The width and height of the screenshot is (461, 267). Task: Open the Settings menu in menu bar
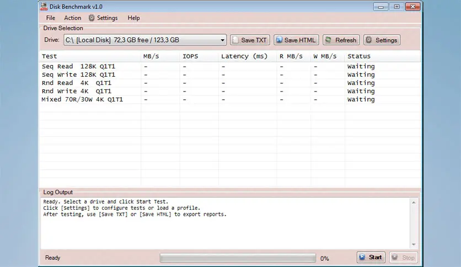point(103,18)
